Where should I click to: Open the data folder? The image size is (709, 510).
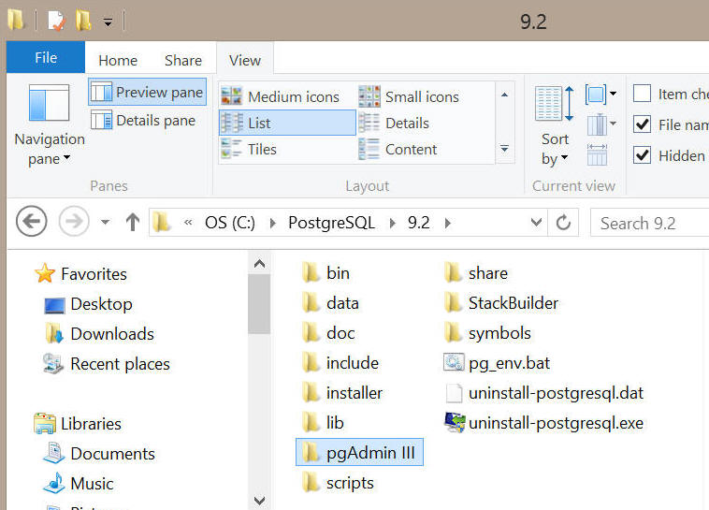click(x=330, y=303)
